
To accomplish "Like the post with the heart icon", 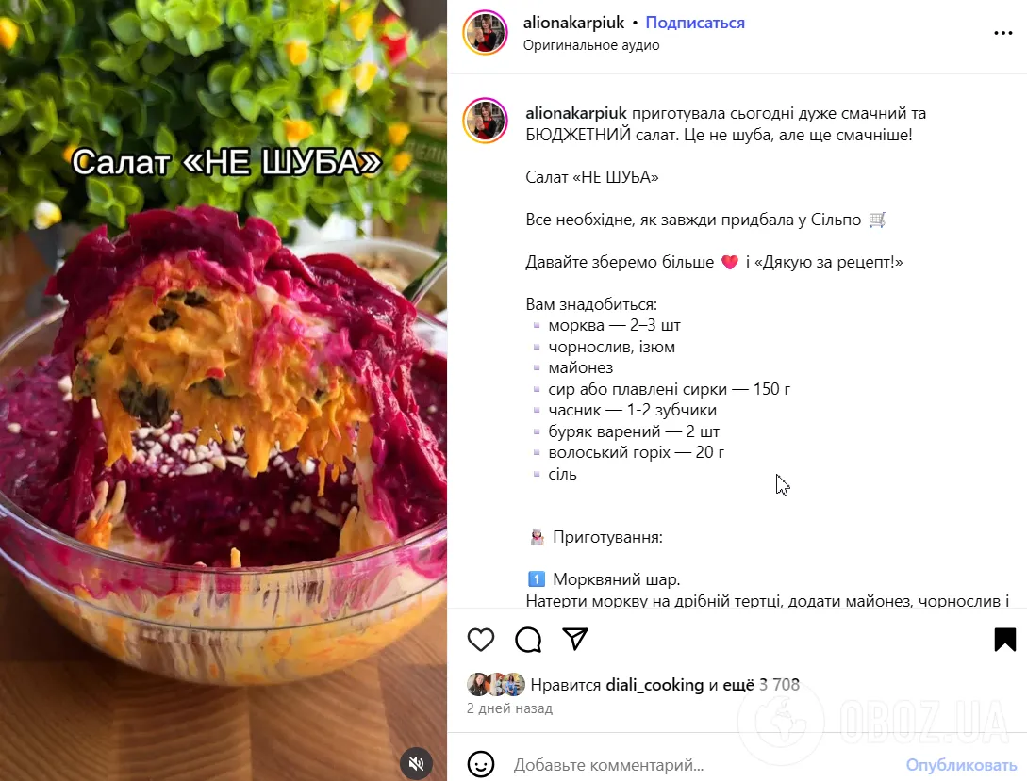I will pyautogui.click(x=481, y=639).
